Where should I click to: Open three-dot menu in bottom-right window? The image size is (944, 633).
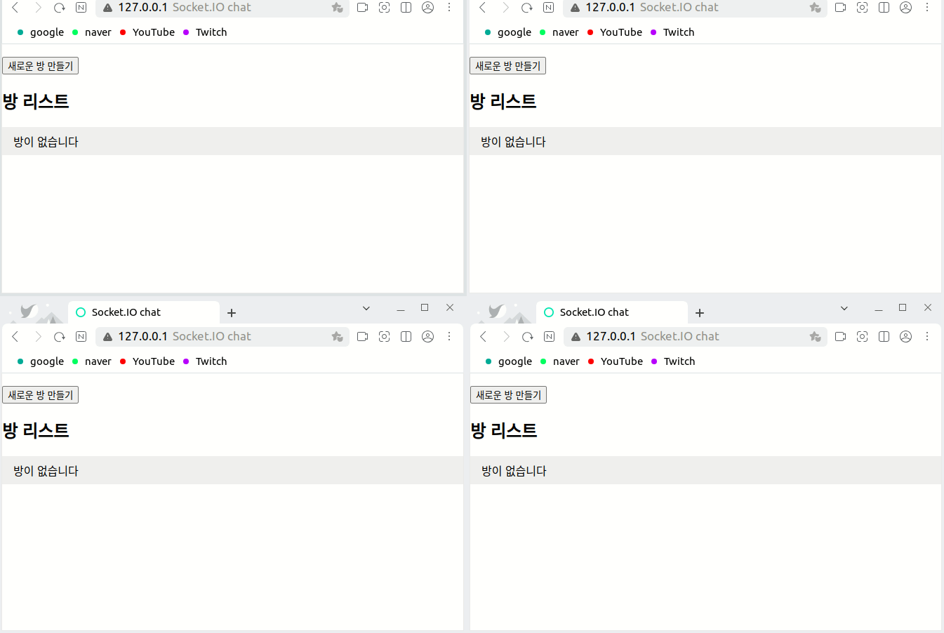927,337
